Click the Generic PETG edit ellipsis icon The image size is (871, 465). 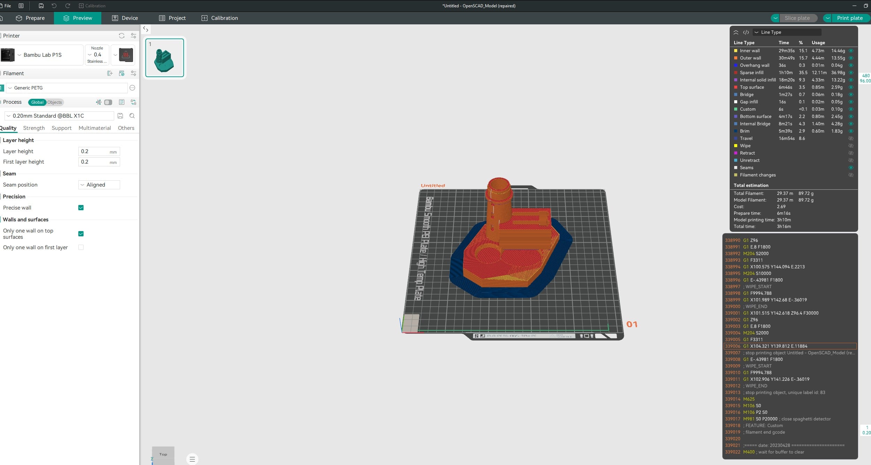(x=132, y=88)
